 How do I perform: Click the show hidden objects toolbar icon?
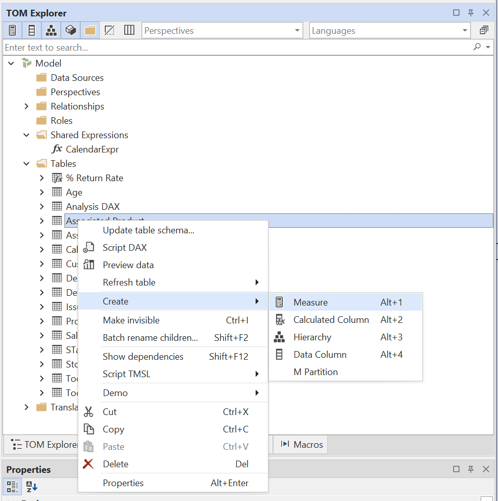[x=109, y=31]
